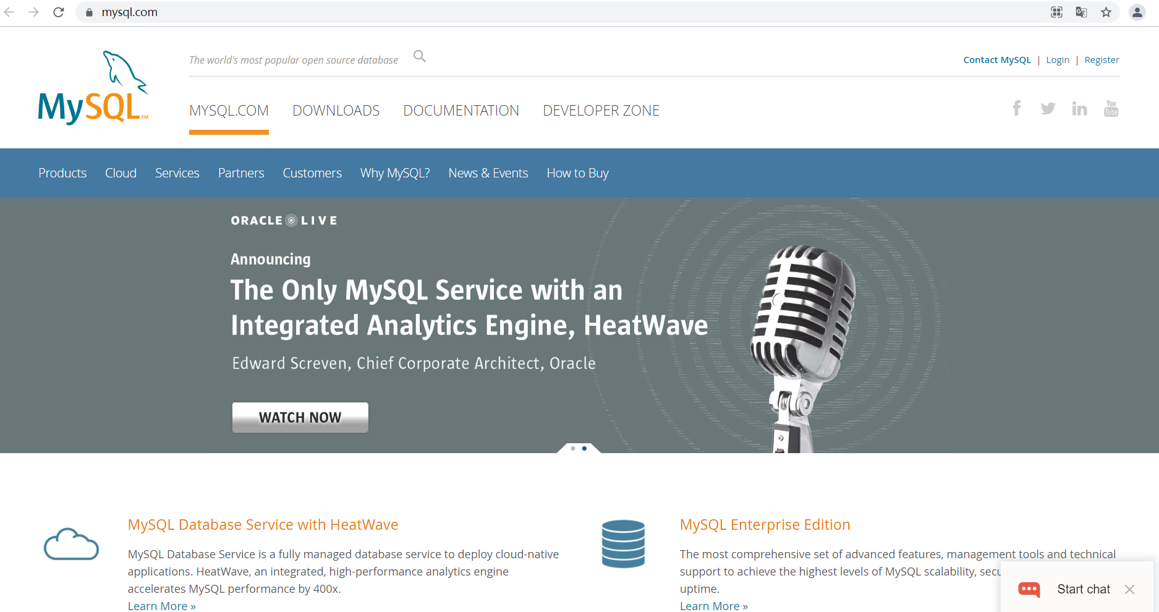
Task: Open the DEVELOPER ZONE section
Action: pyautogui.click(x=601, y=110)
